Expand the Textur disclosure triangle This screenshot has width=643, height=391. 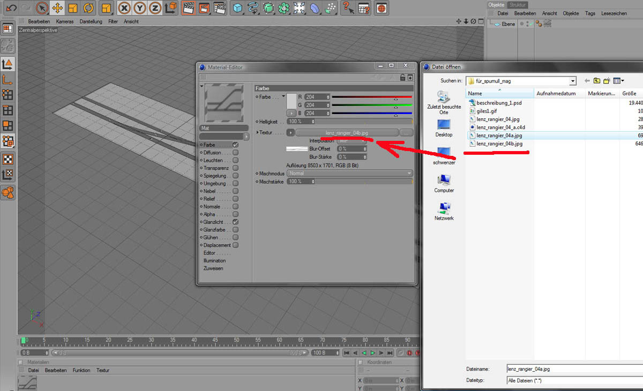point(258,132)
